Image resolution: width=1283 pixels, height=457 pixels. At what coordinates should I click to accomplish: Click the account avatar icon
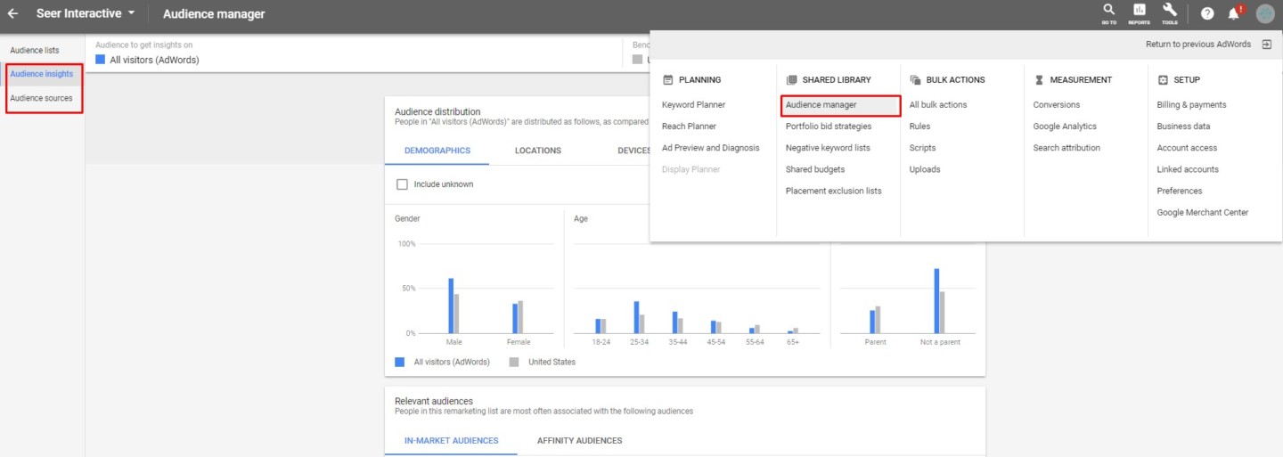1265,14
